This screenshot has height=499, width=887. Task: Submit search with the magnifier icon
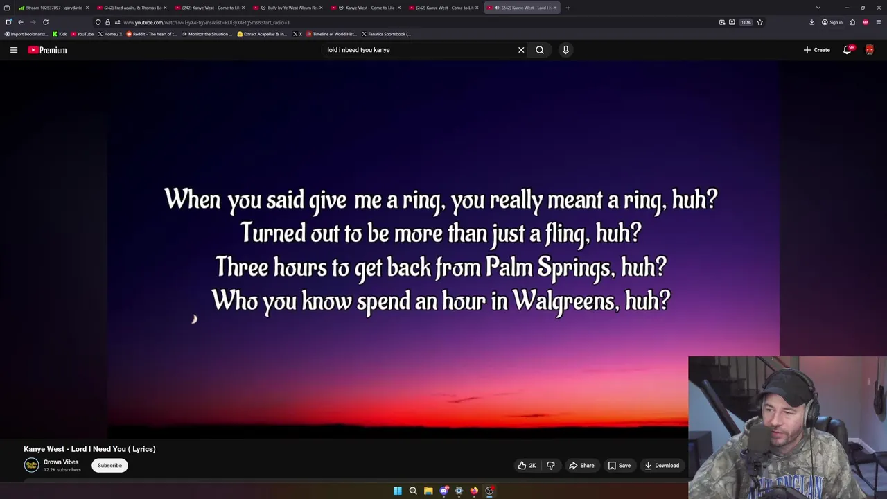(540, 50)
